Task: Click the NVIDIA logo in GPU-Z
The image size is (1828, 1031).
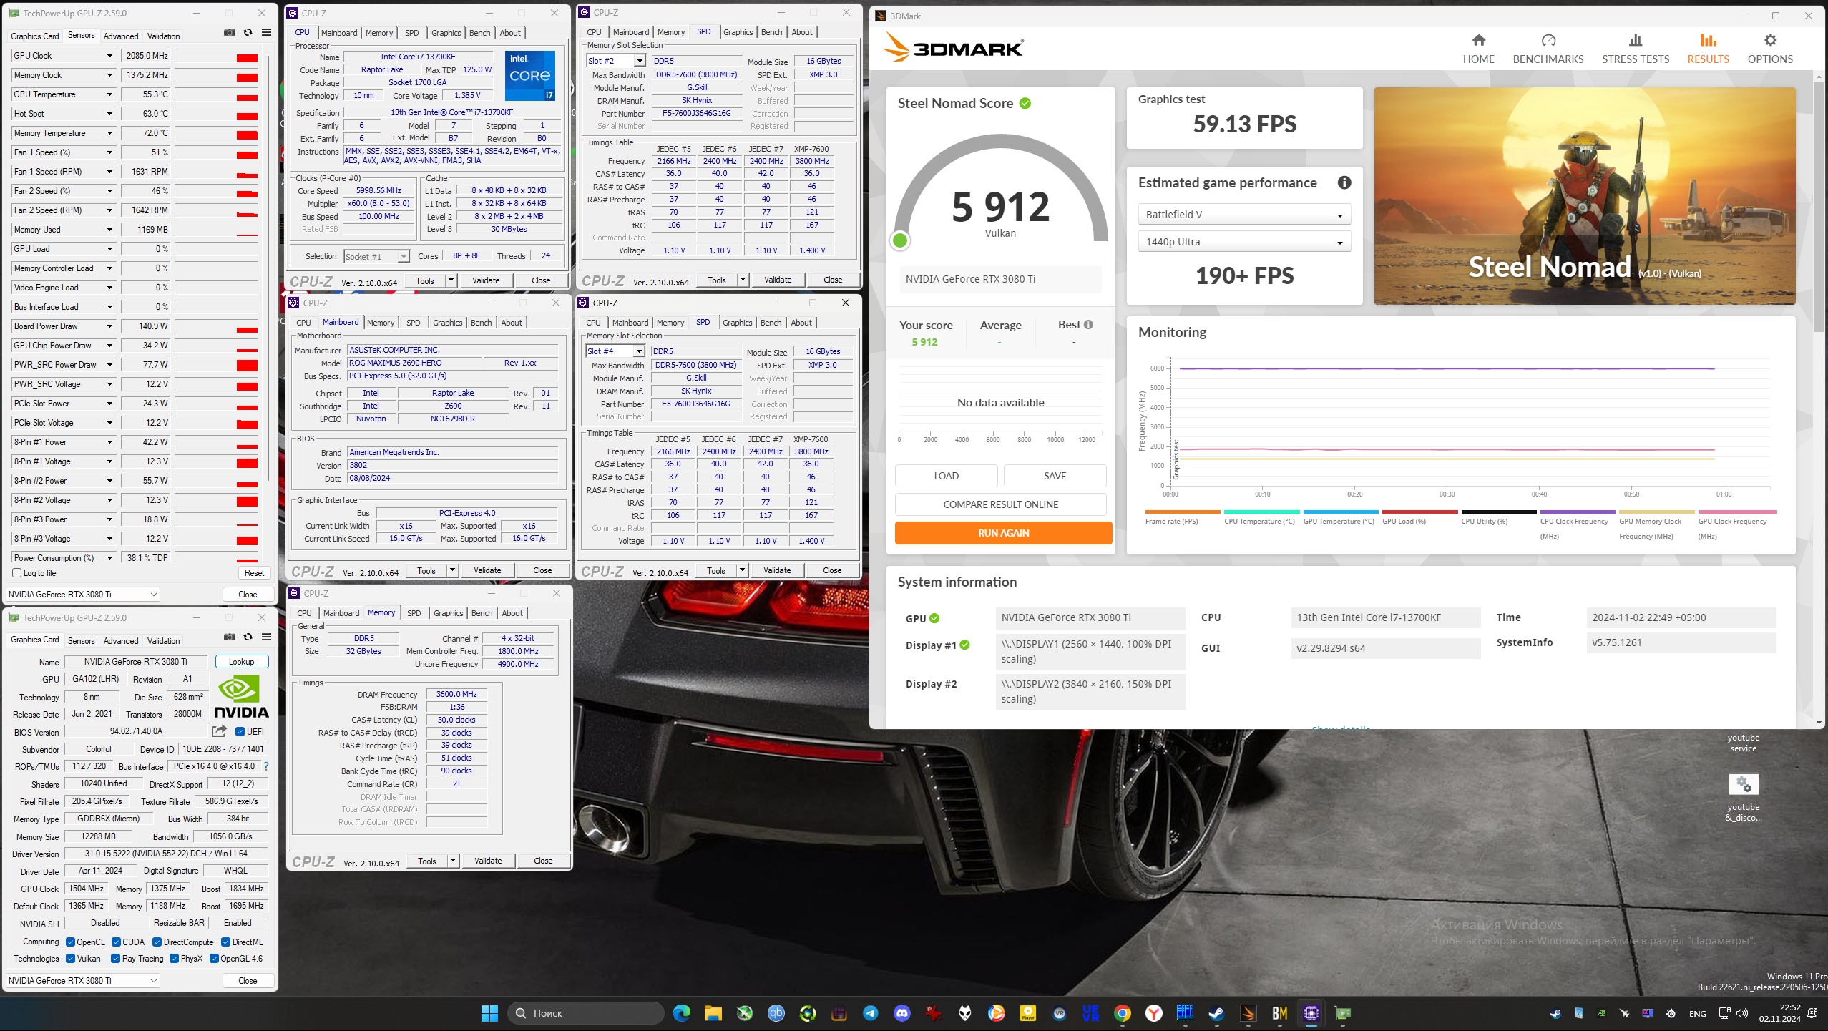Action: tap(241, 697)
